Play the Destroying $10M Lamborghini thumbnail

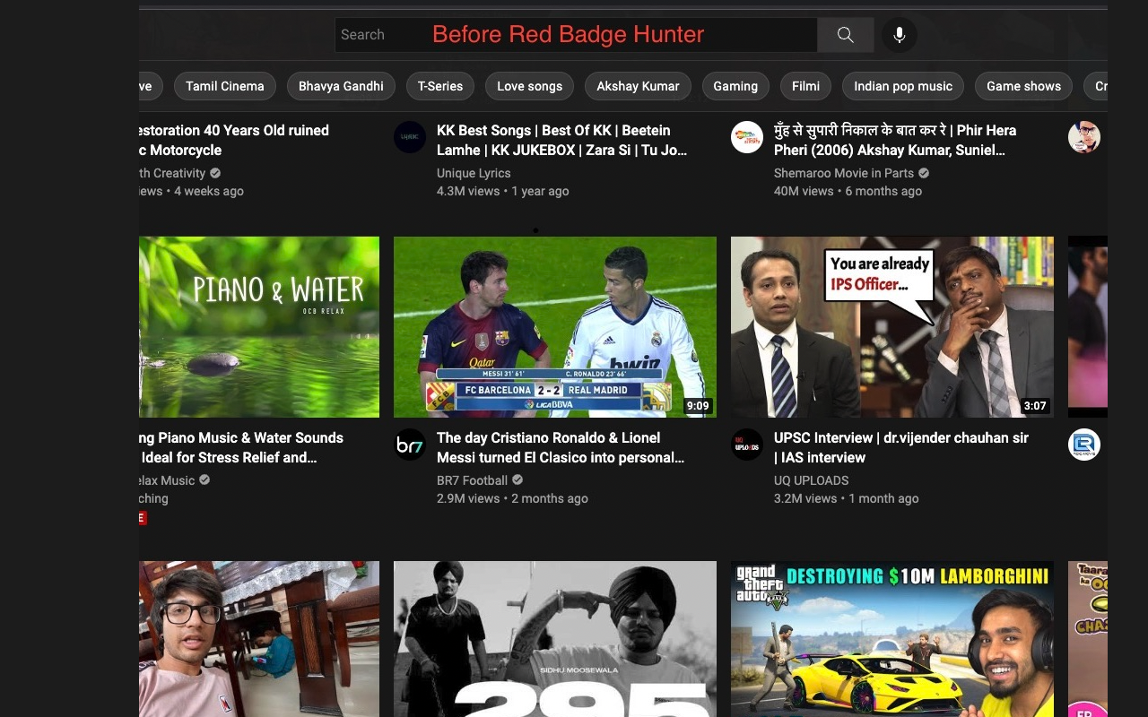pos(892,639)
